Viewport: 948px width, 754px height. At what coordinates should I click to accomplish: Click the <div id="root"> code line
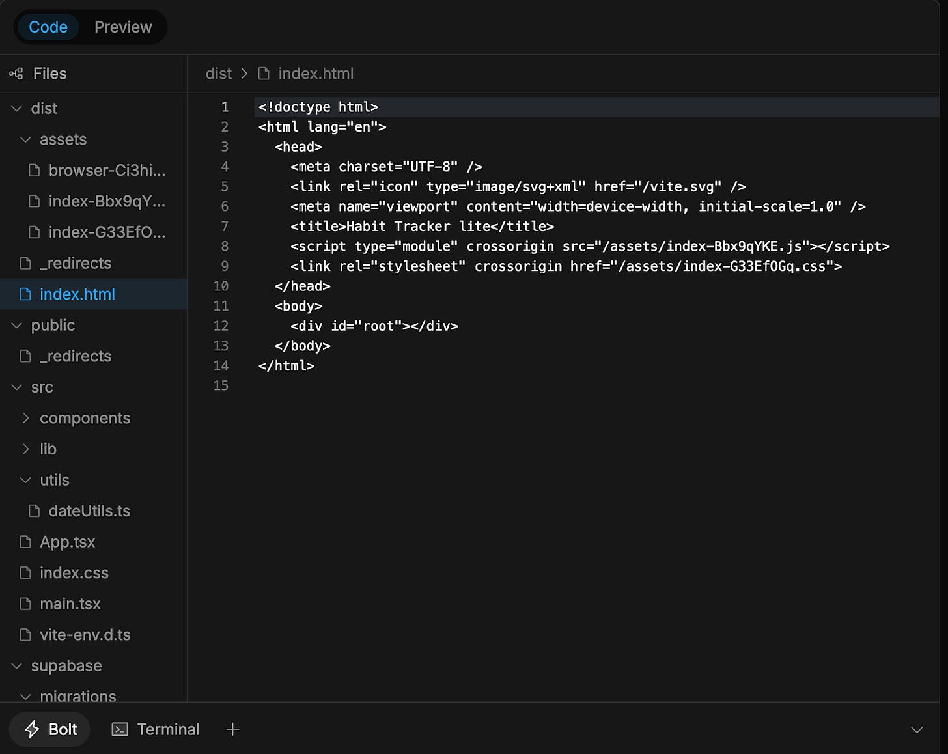pos(374,326)
